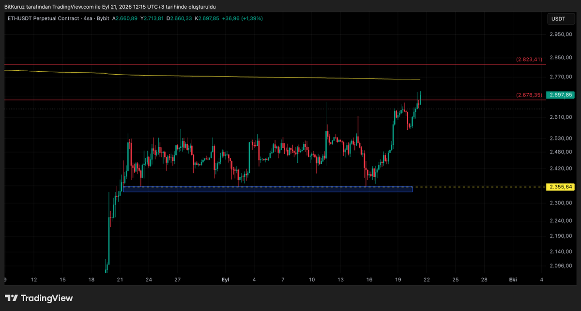Click price axis label 2.096,00
This screenshot has height=311, width=581.
point(561,265)
